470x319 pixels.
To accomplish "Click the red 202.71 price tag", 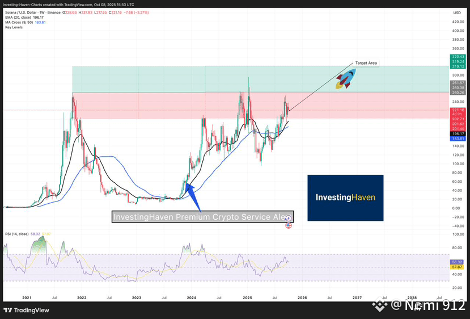I will [458, 119].
